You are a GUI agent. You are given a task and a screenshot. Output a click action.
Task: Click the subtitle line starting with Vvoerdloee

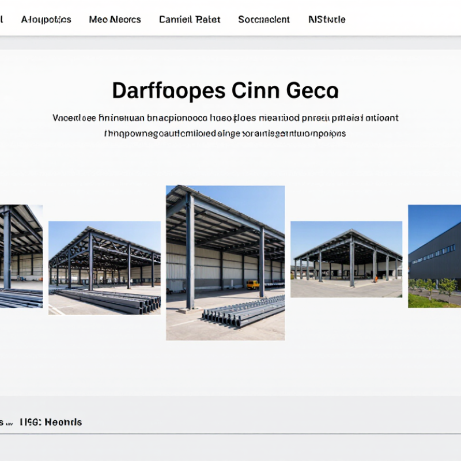(225, 118)
